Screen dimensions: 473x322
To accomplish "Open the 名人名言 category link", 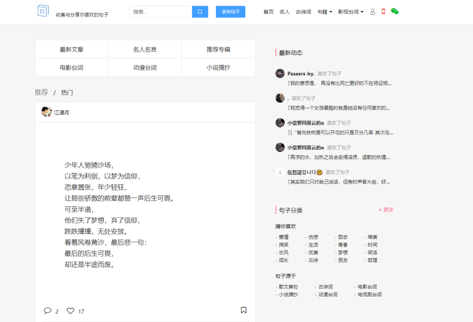I will click(145, 50).
